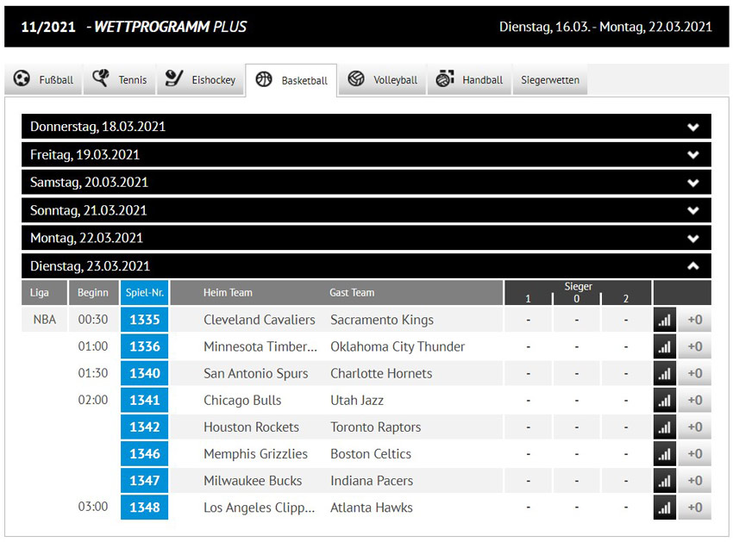Click game number 1336
Viewport: 733px width, 542px height.
click(x=145, y=346)
